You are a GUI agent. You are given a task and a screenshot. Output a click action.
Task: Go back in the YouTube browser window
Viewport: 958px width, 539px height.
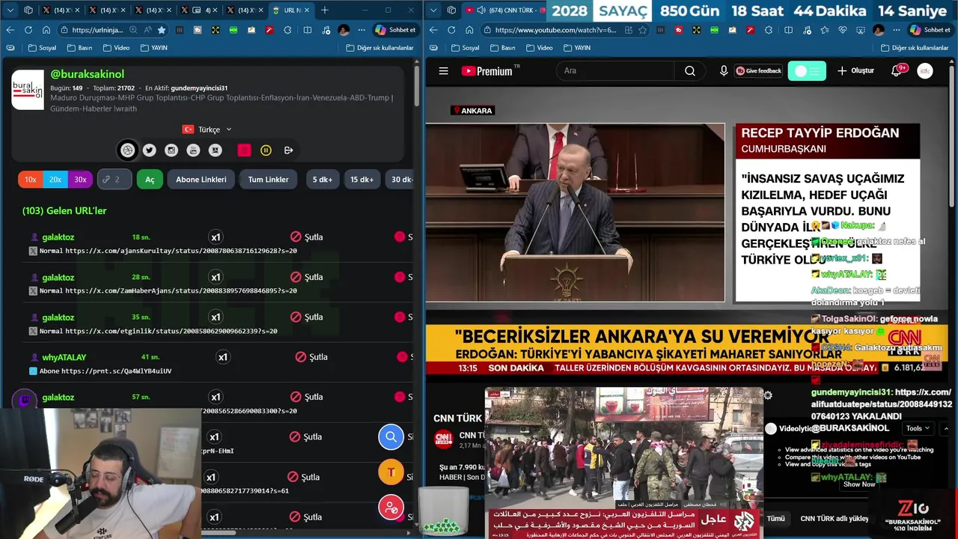tap(433, 30)
